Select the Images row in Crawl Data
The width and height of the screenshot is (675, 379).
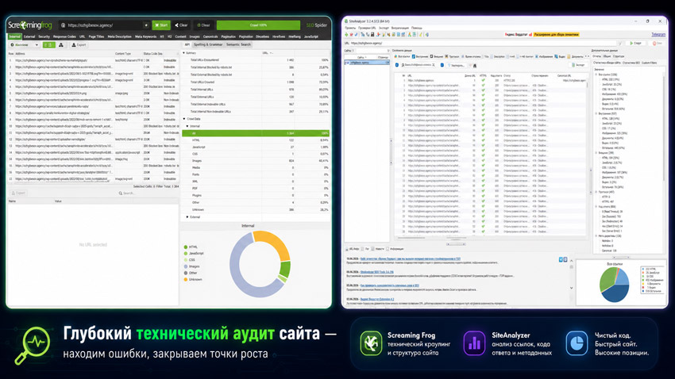[256, 161]
